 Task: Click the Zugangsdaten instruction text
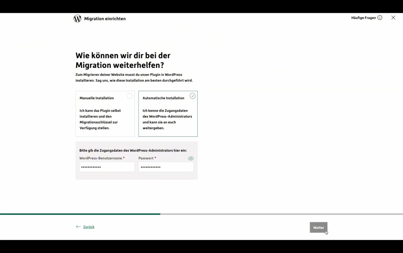click(133, 151)
